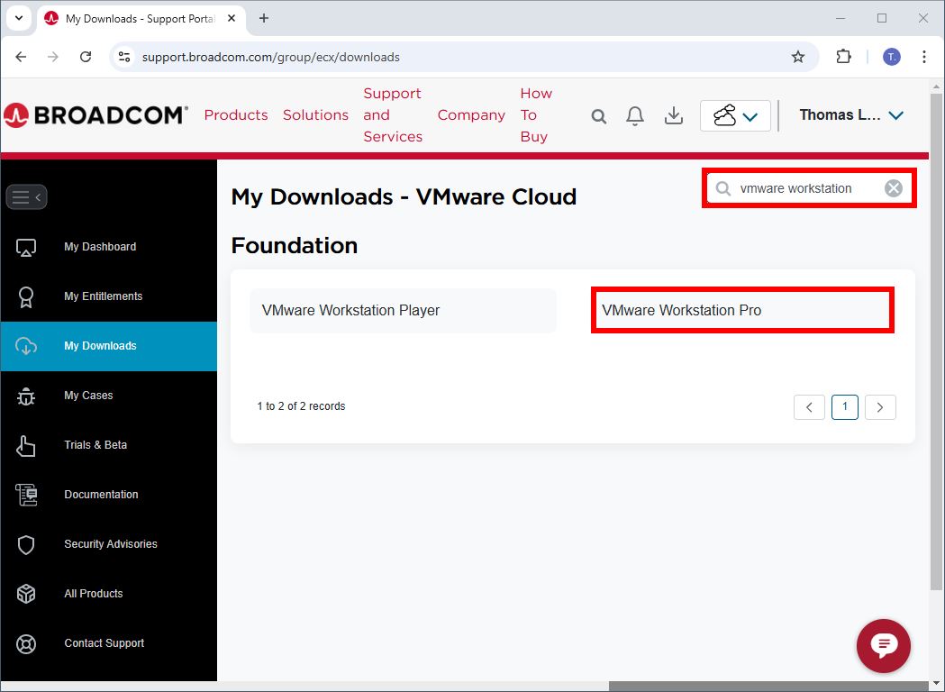This screenshot has height=692, width=945.
Task: Open the notifications bell
Action: 635,115
